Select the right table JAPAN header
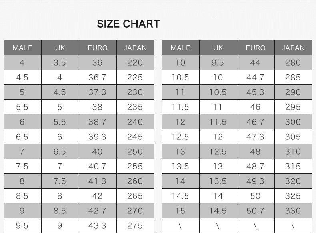The image size is (316, 233). click(293, 48)
